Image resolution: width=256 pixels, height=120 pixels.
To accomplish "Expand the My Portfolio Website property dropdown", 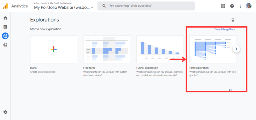I will click(63, 7).
